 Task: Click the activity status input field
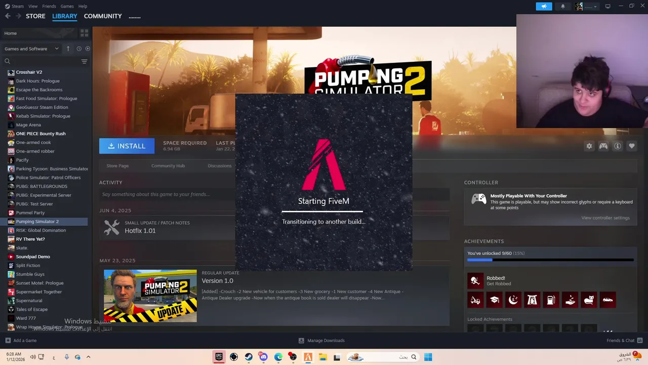coord(274,194)
